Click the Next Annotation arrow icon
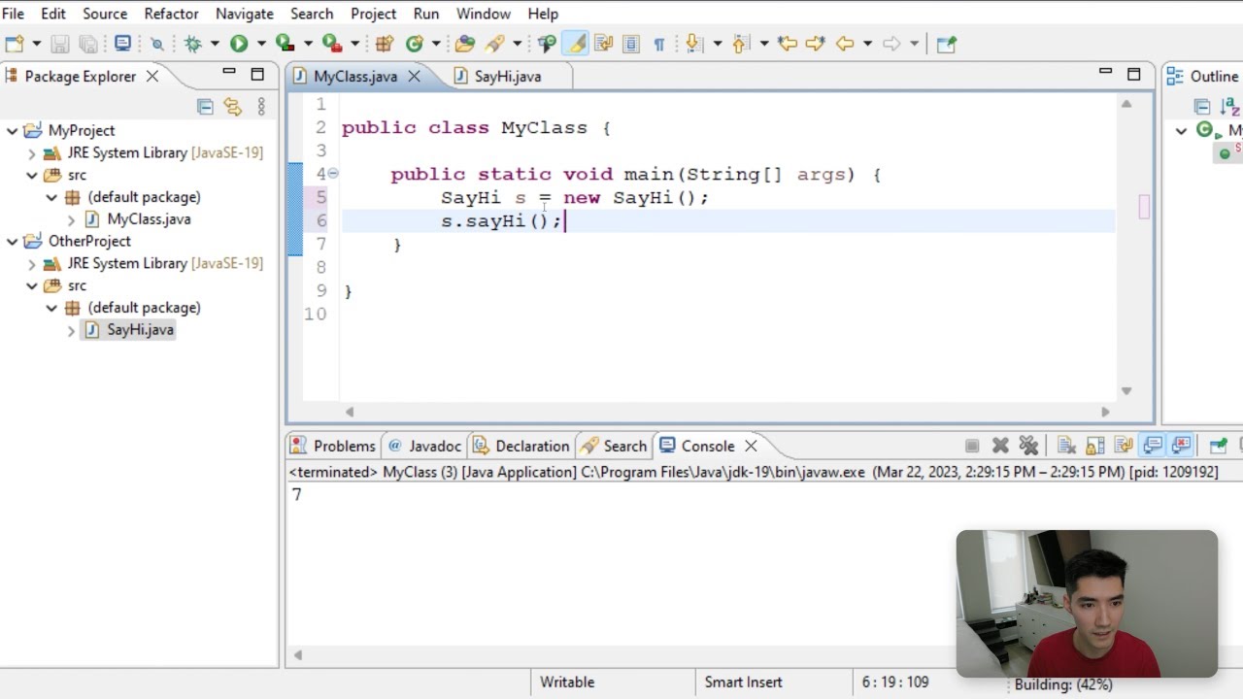1243x699 pixels. coord(694,44)
